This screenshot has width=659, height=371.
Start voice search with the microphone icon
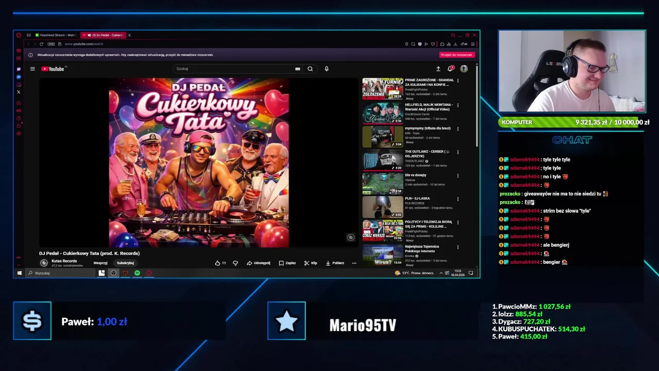tap(326, 69)
